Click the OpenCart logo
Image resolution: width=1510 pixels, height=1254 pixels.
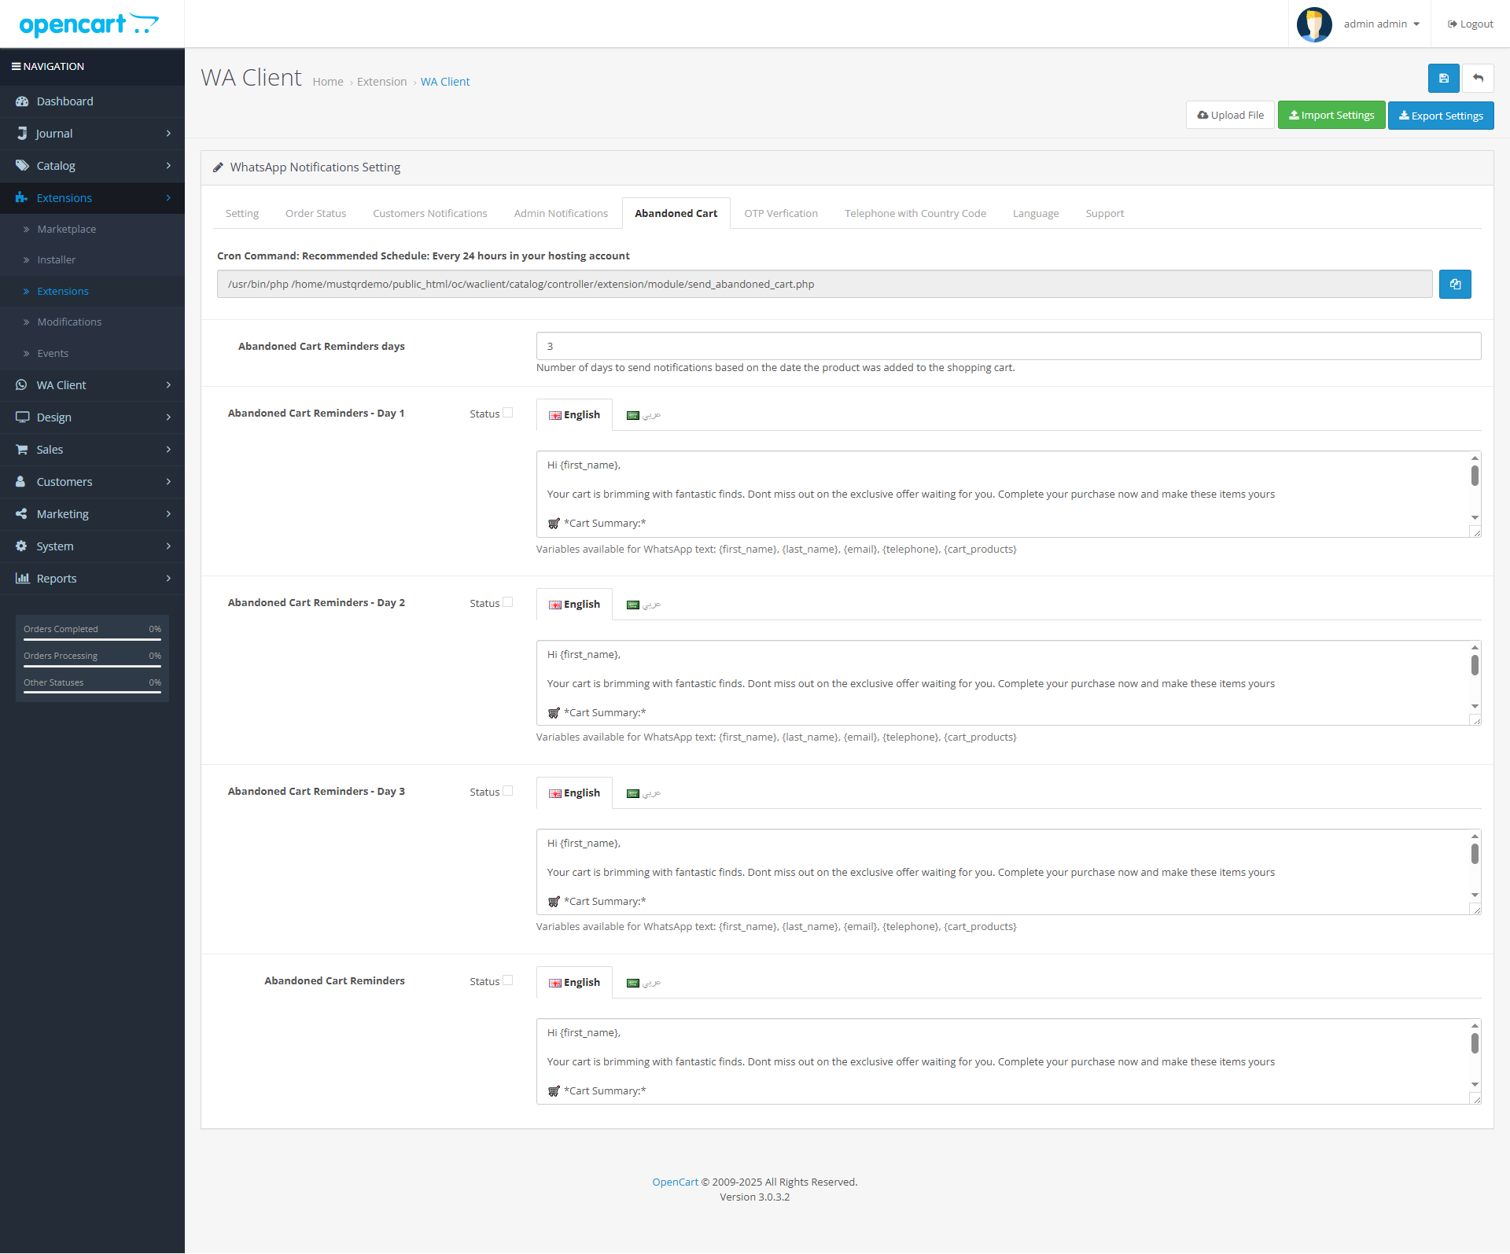coord(88,24)
